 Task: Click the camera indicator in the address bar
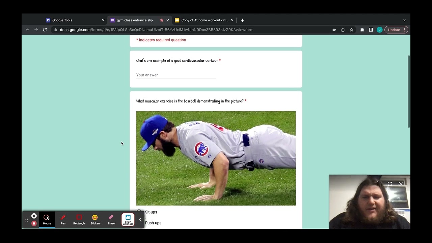334,30
